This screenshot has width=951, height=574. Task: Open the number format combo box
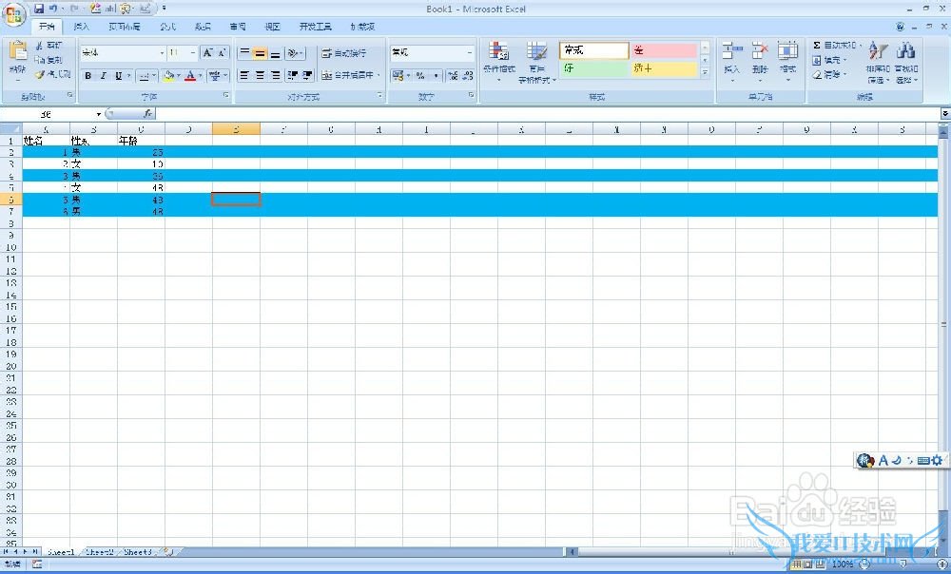(x=432, y=53)
